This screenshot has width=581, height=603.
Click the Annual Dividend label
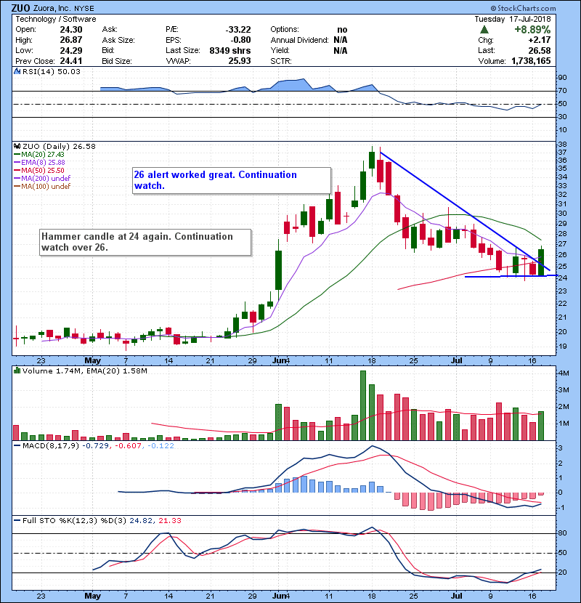tap(299, 40)
